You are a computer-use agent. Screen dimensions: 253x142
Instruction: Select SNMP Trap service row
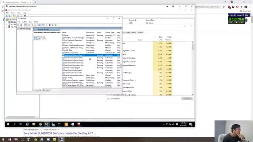pyautogui.click(x=91, y=50)
